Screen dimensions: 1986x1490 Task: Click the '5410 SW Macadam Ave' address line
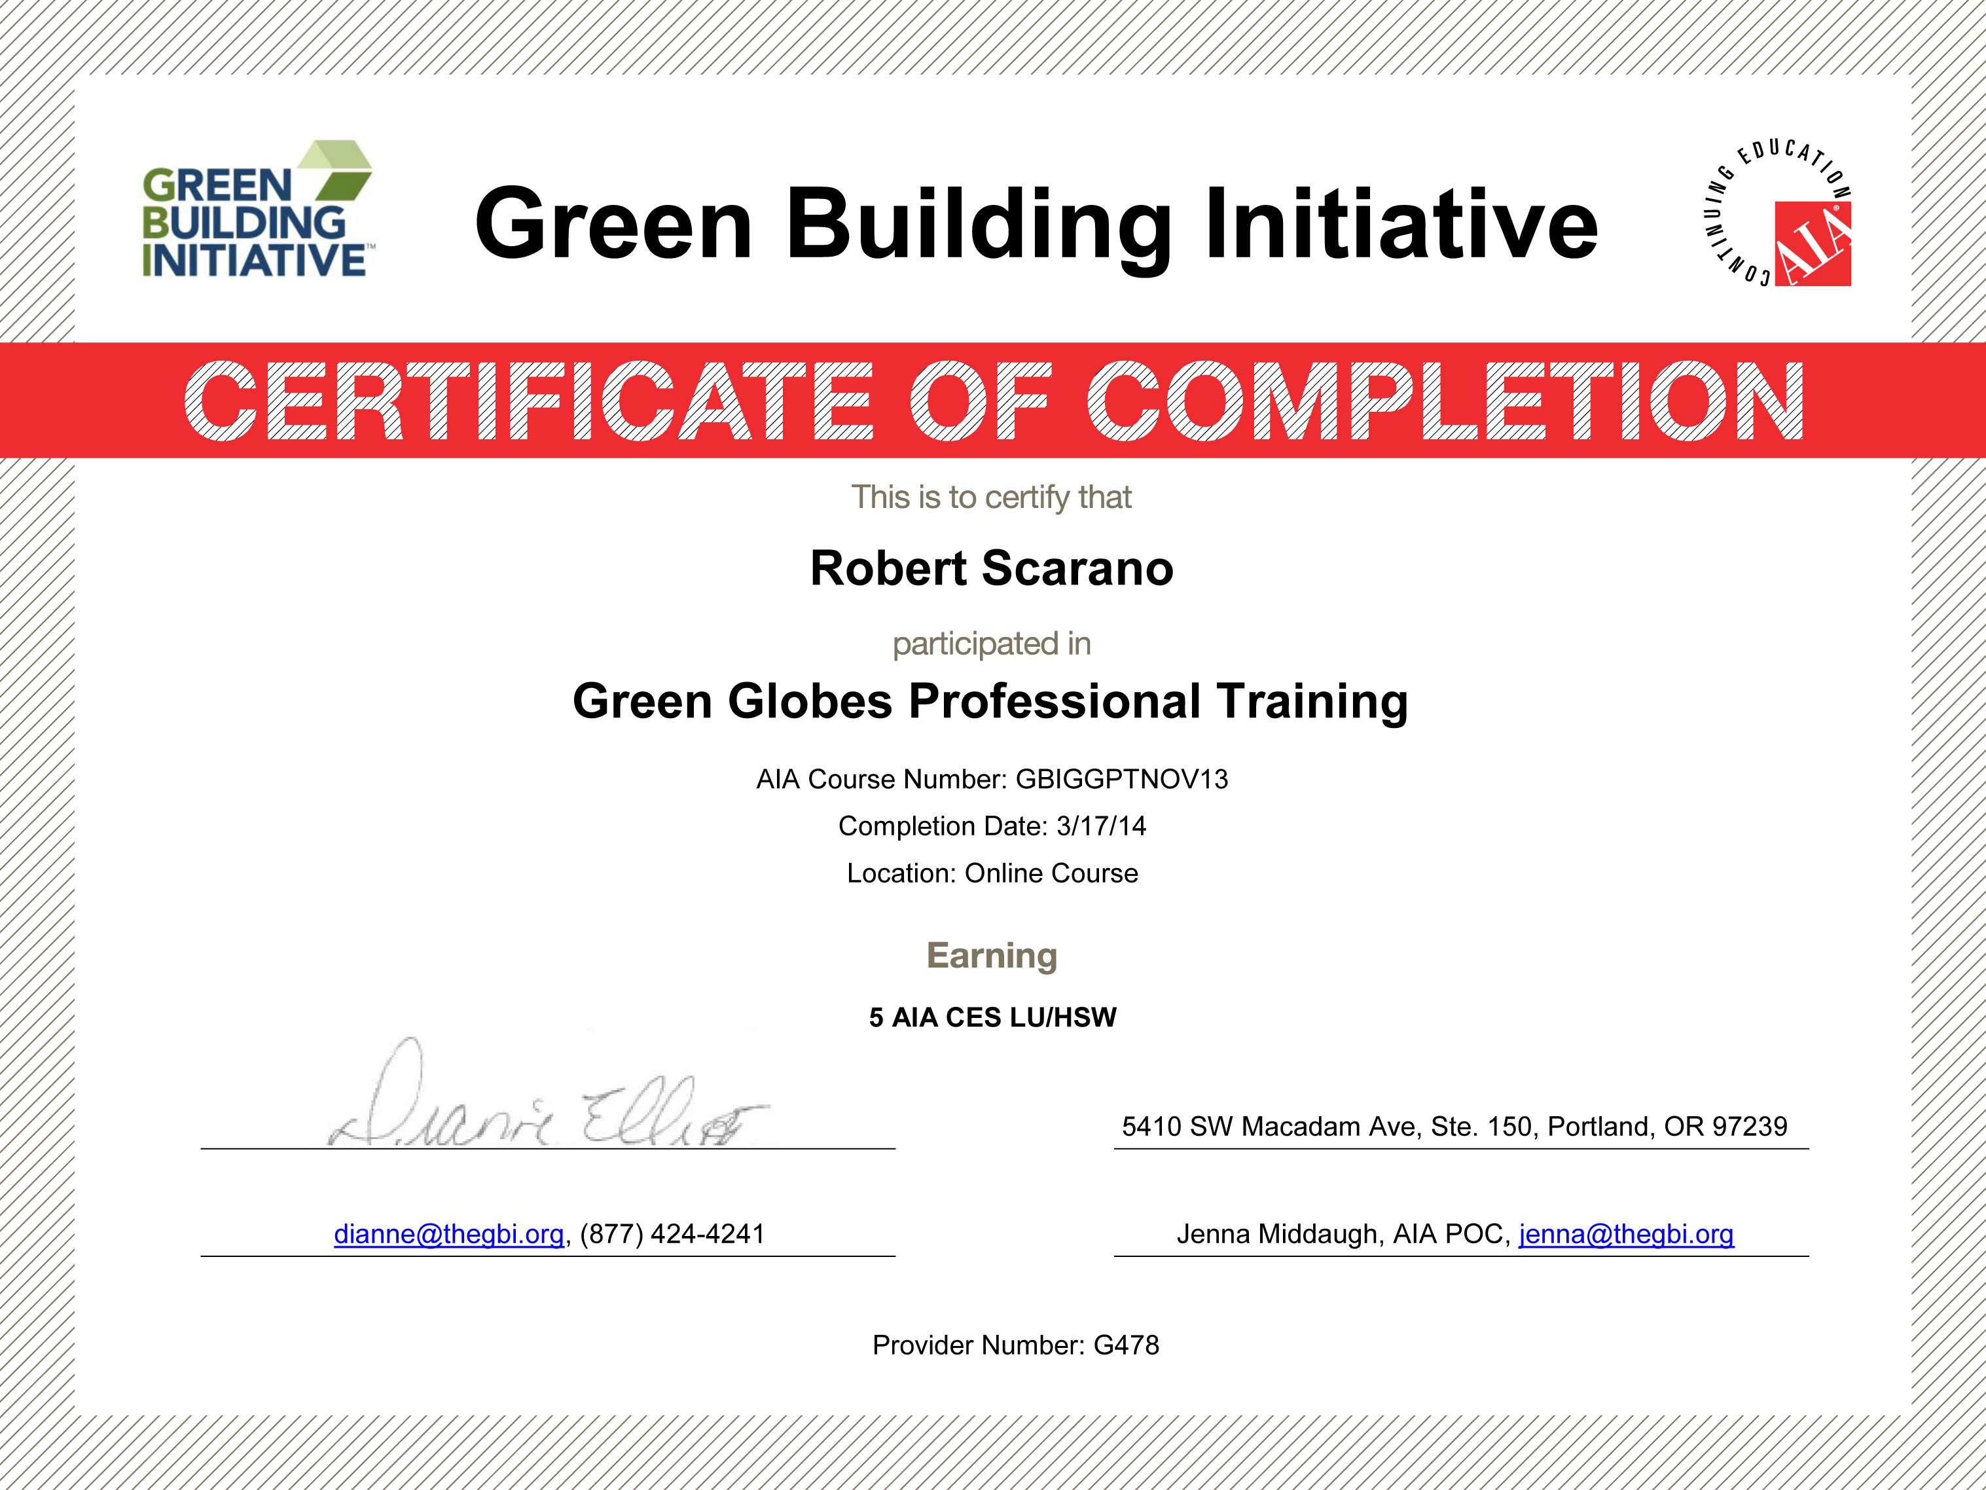(x=1454, y=1126)
